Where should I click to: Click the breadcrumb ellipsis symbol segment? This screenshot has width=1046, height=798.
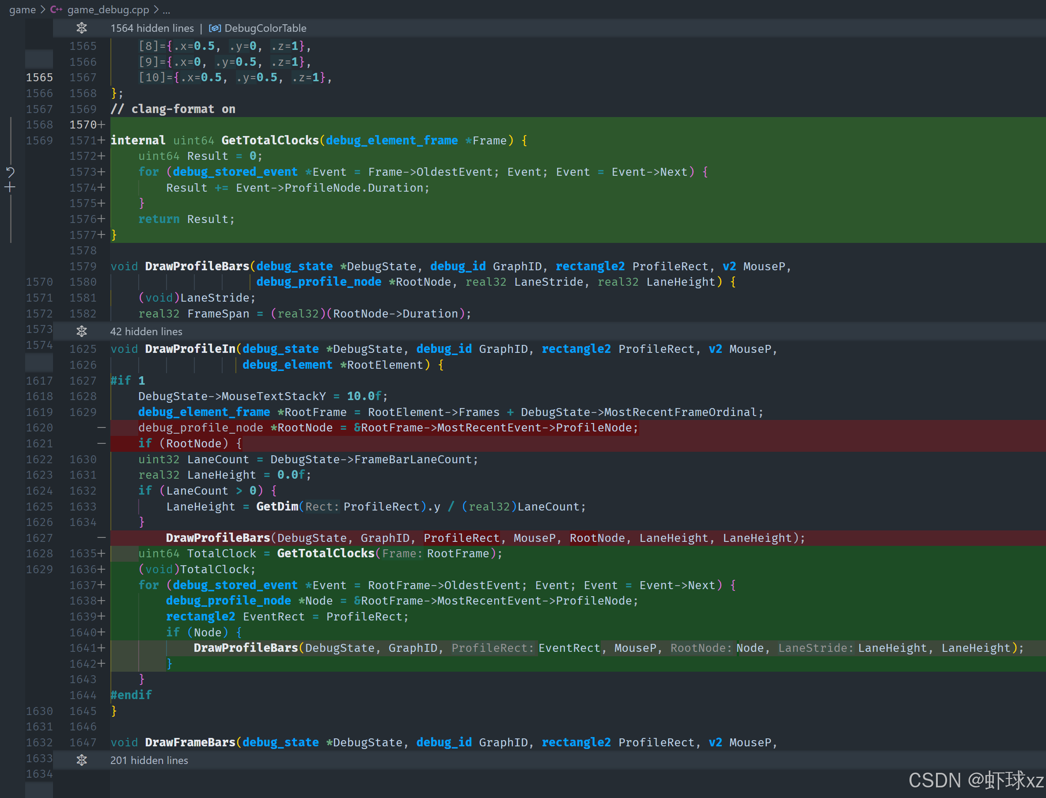point(166,10)
